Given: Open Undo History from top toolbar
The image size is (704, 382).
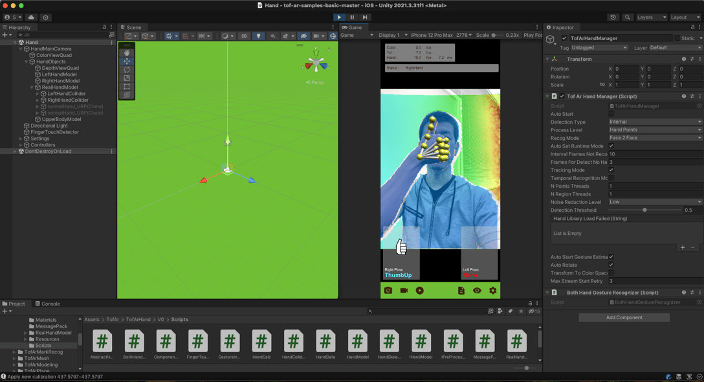Looking at the screenshot, I should (x=613, y=17).
